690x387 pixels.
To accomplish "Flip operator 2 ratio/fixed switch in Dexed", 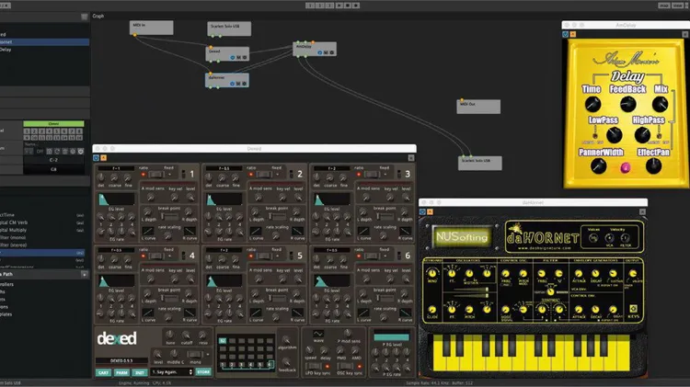I will [264, 175].
